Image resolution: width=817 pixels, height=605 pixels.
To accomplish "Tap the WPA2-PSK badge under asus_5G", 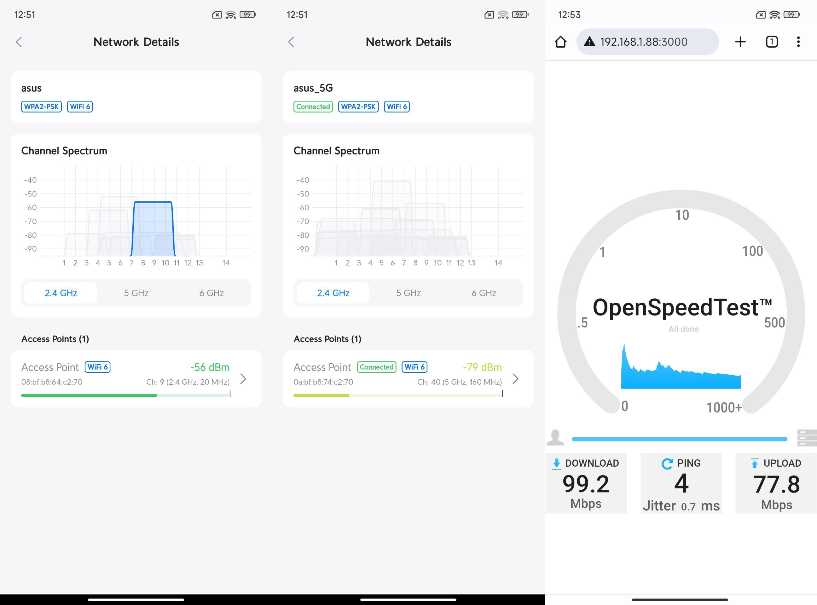I will [358, 107].
